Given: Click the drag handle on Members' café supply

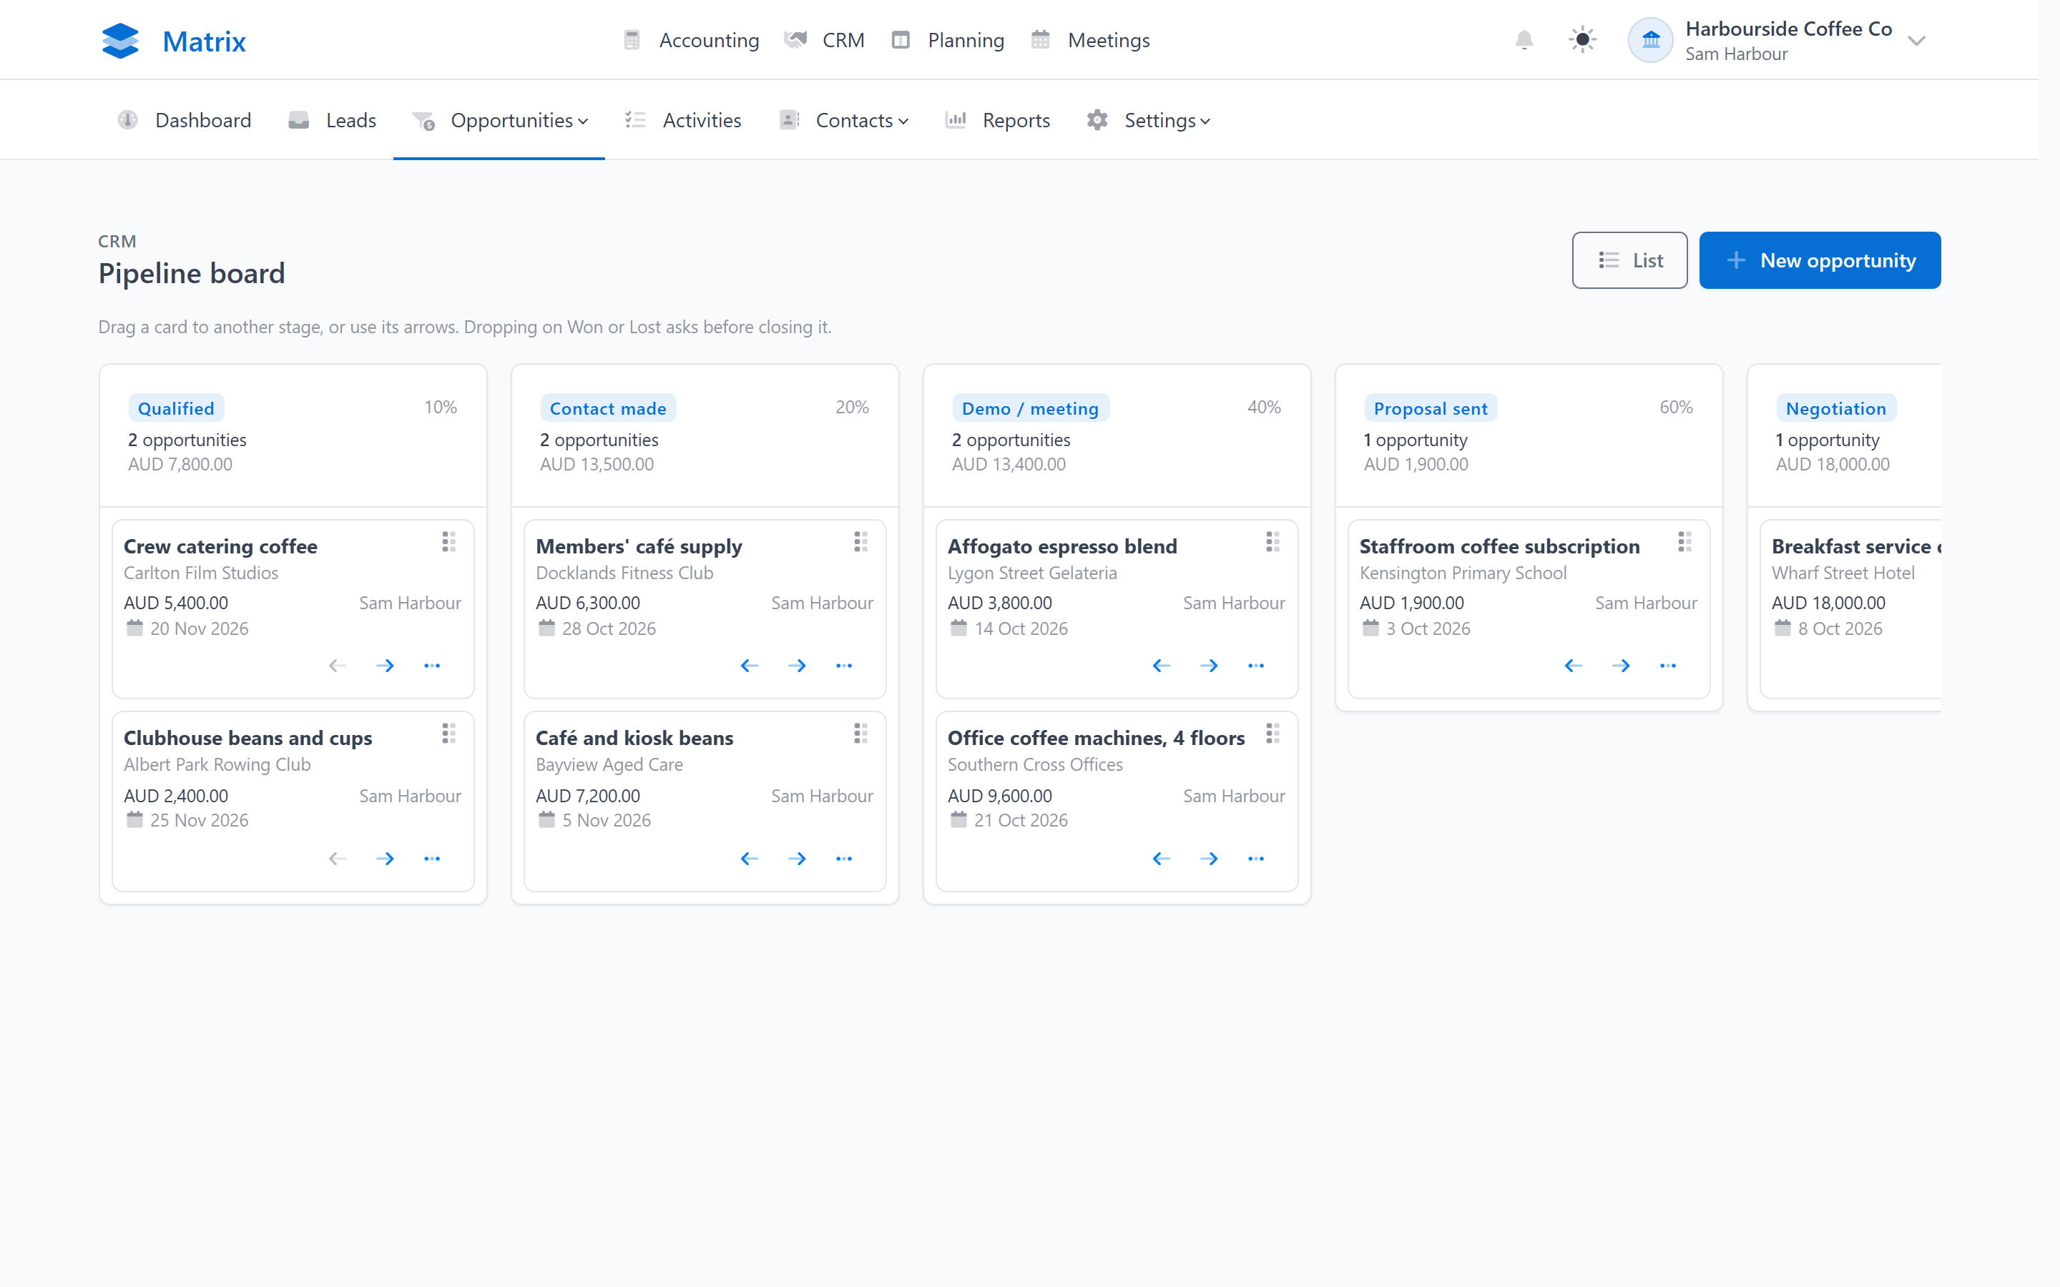Looking at the screenshot, I should coord(860,542).
